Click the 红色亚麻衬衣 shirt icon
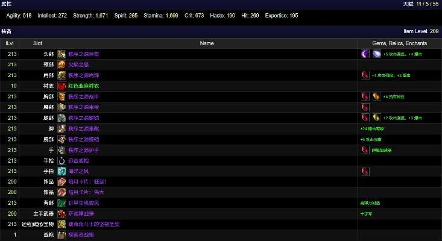This screenshot has height=241, width=442. 62,86
